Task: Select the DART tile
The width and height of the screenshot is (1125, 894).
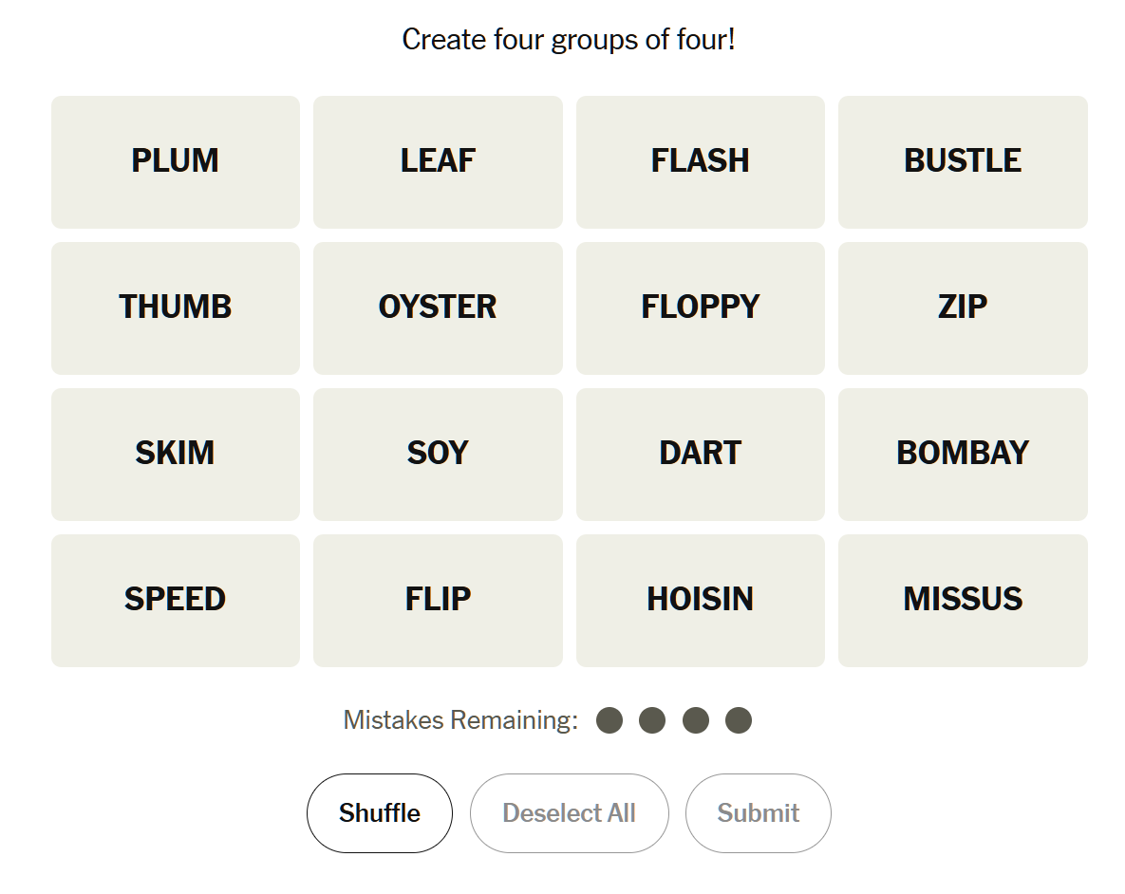Action: pos(700,454)
